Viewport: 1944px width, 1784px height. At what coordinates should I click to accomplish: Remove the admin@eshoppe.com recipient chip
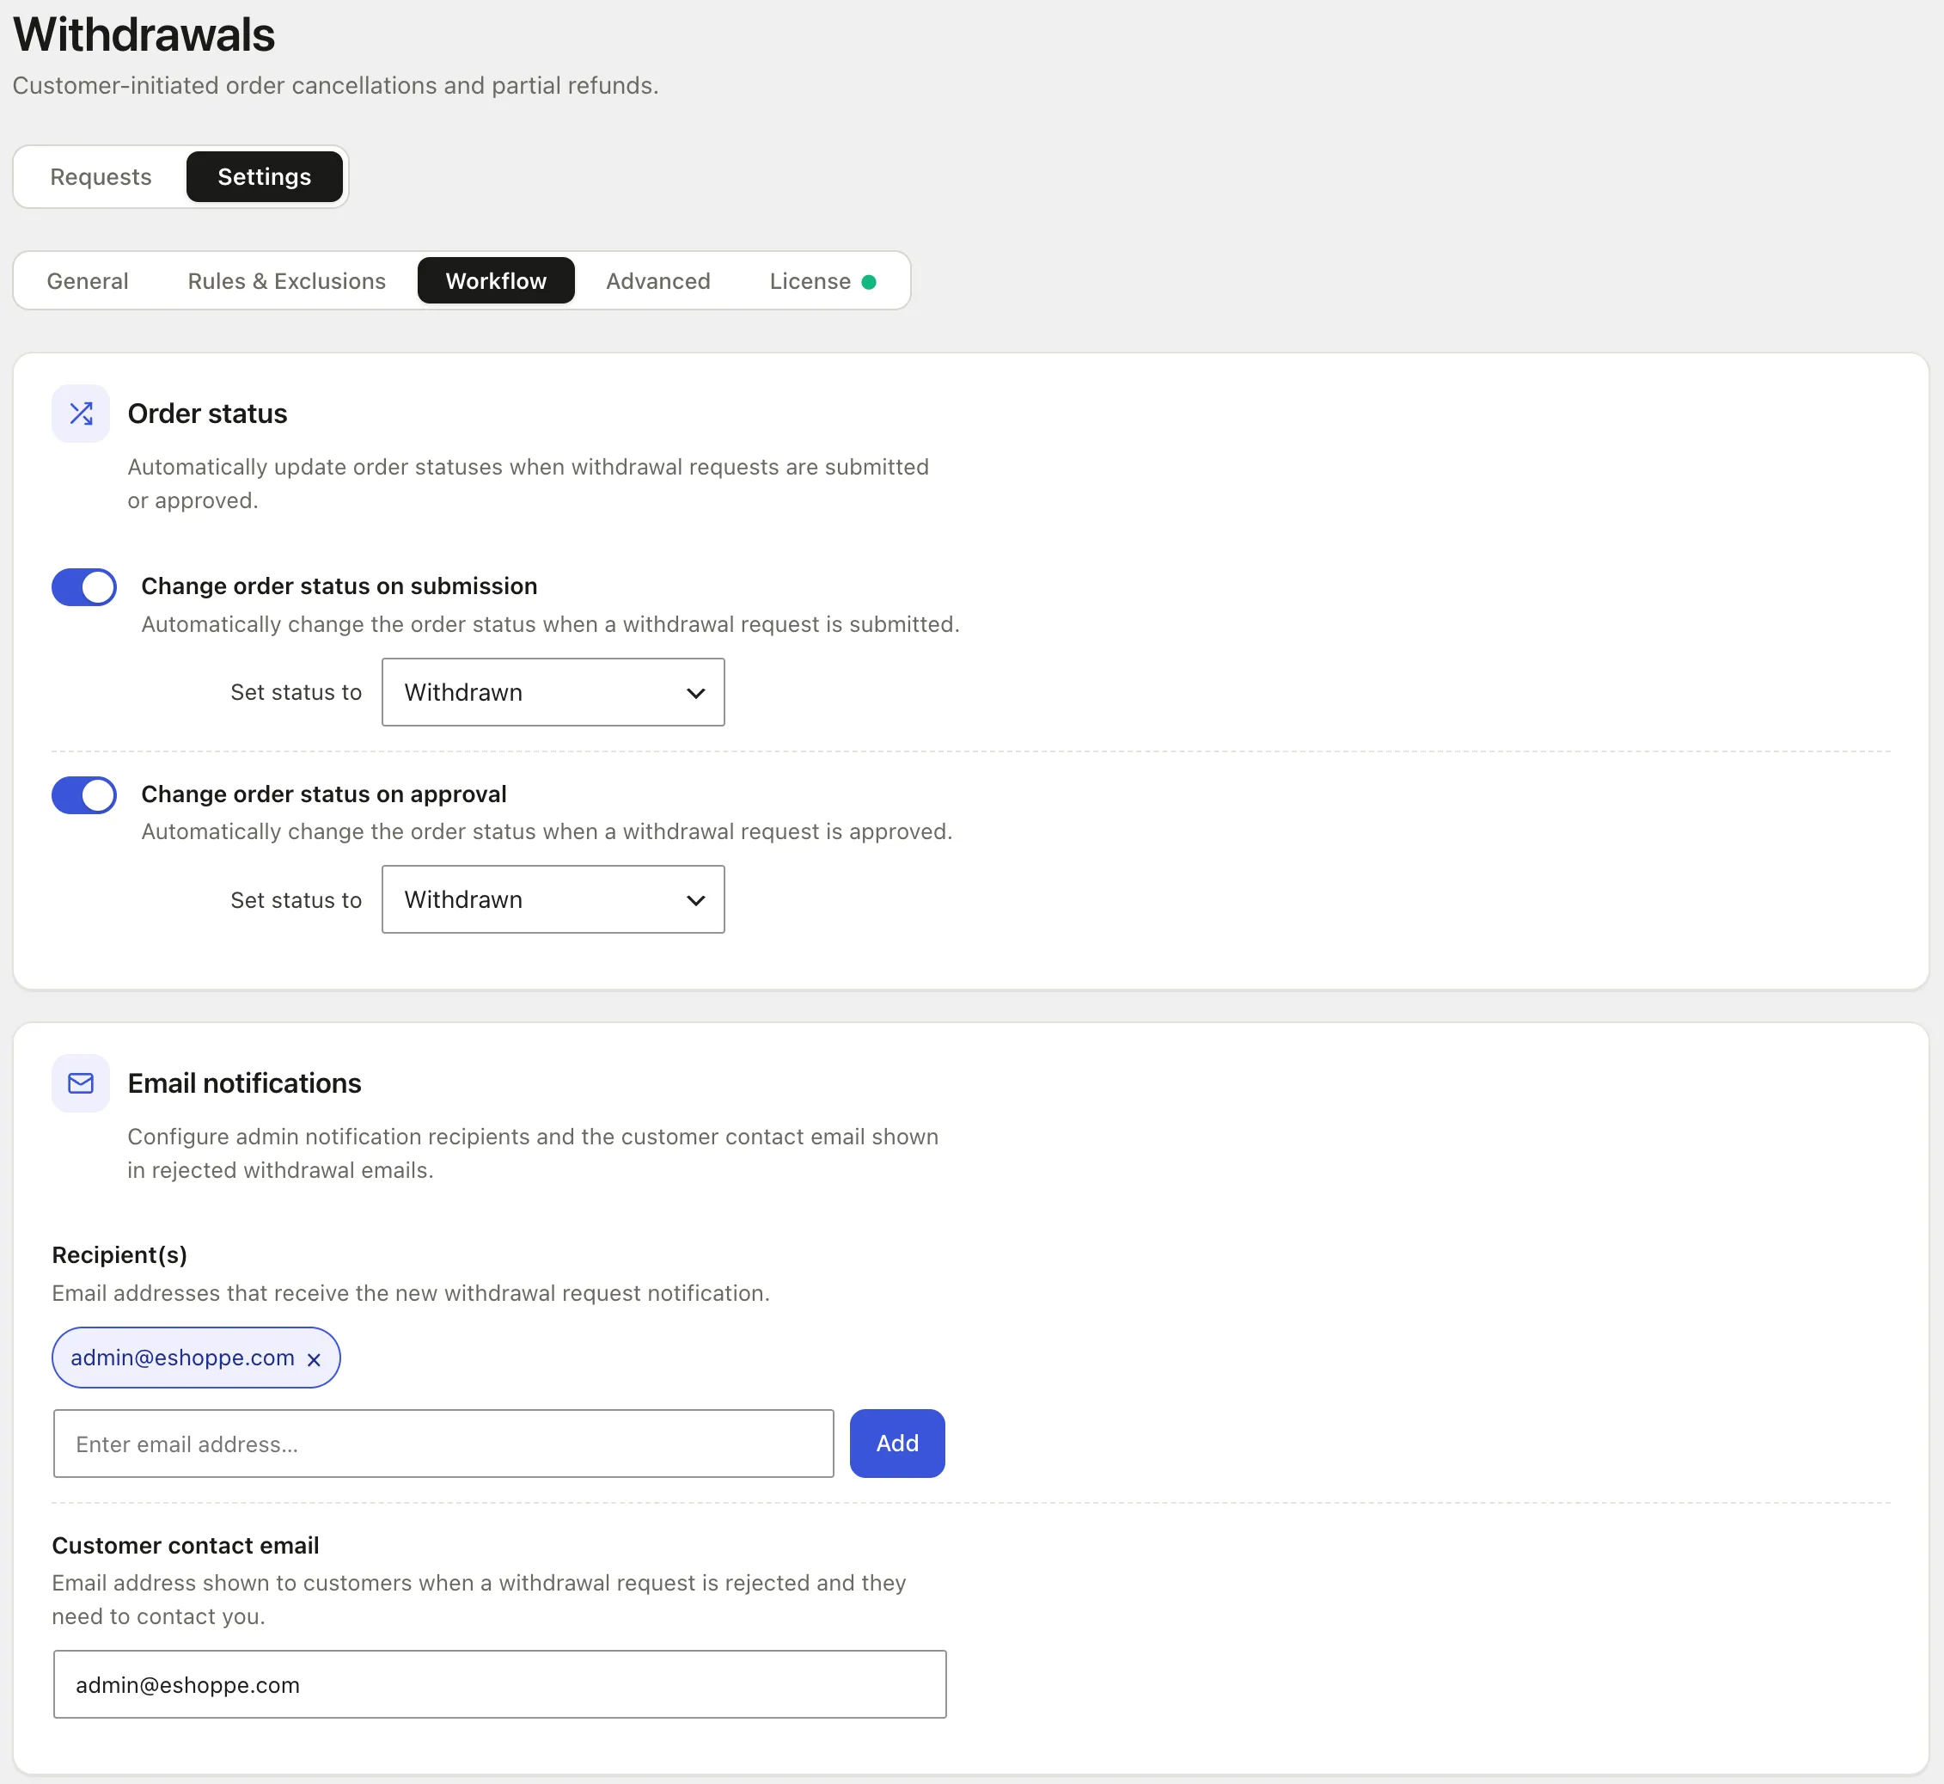coord(314,1359)
